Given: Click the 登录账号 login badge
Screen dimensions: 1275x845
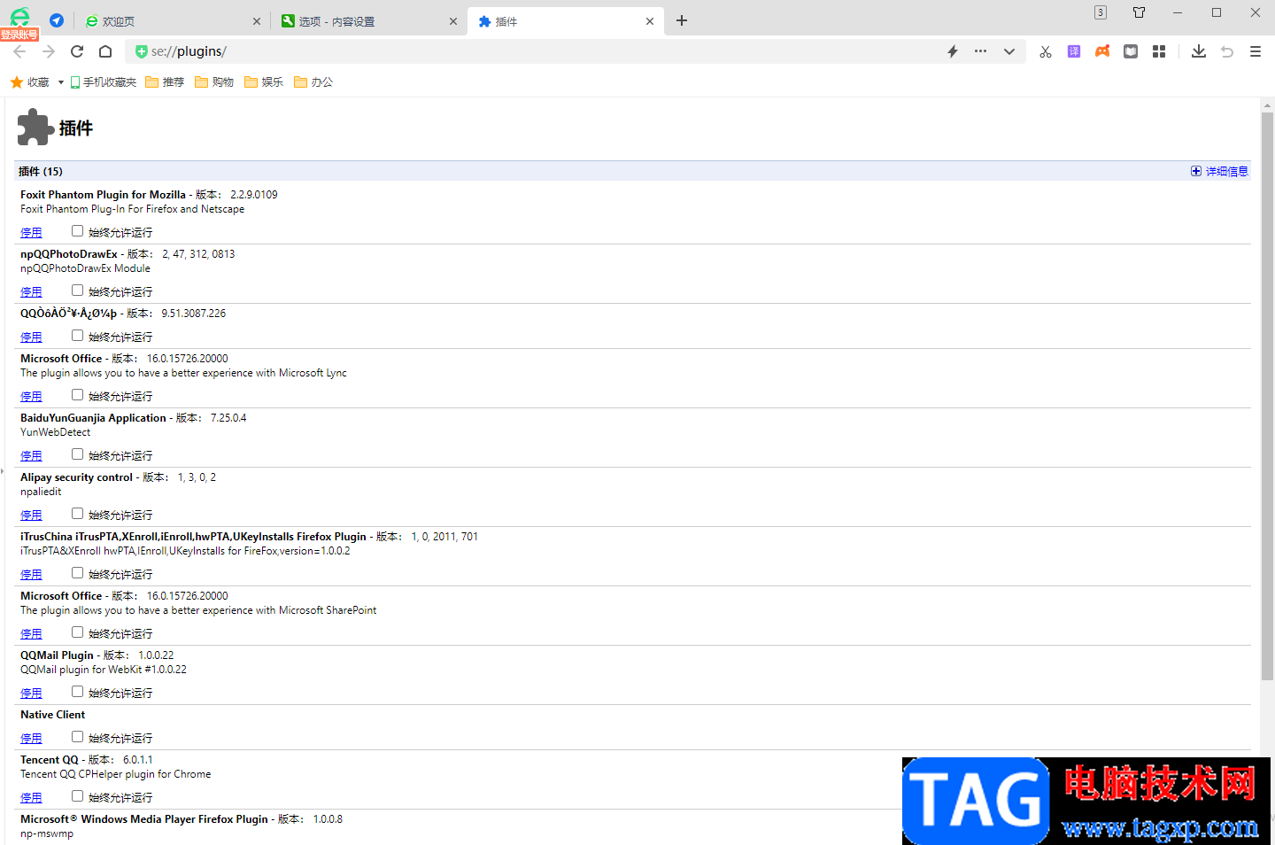Looking at the screenshot, I should pyautogui.click(x=19, y=35).
